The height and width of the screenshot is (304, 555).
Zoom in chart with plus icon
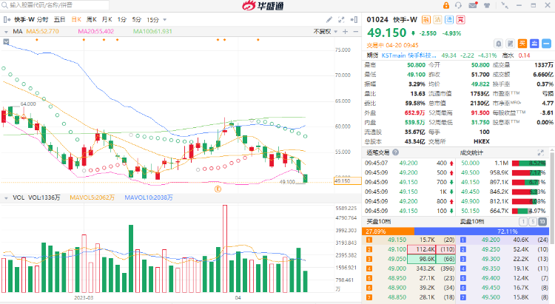click(346, 32)
